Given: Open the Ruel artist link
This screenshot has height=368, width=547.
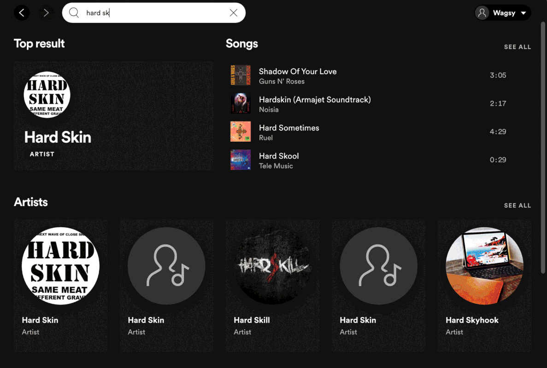Looking at the screenshot, I should (x=266, y=138).
